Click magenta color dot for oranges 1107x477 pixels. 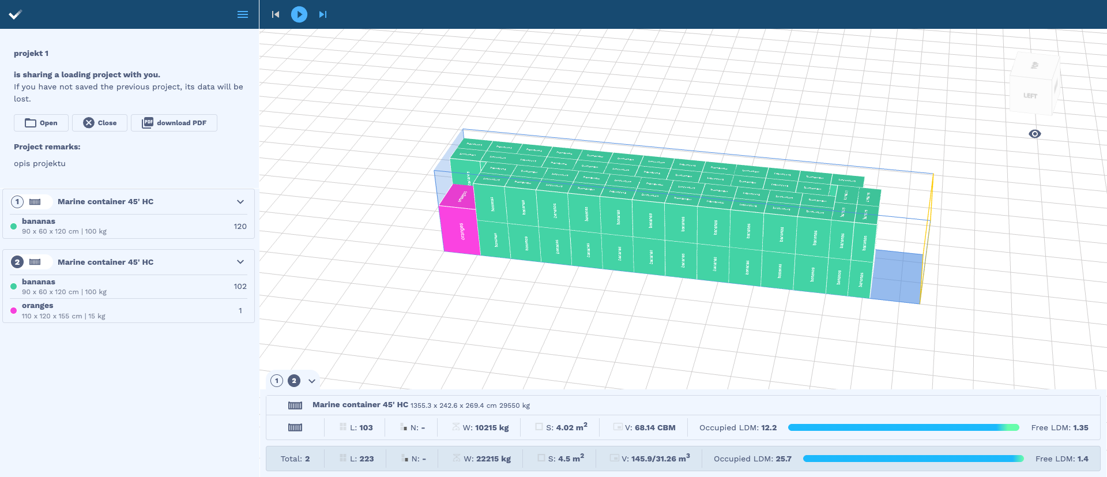14,311
